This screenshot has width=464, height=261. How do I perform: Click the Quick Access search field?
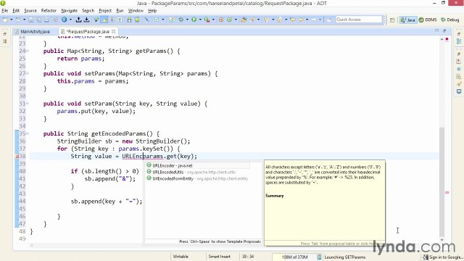(x=359, y=20)
